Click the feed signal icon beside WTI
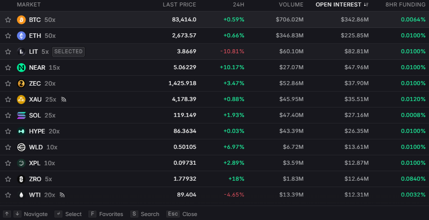Screen dimensions: 429x220 point(62,195)
